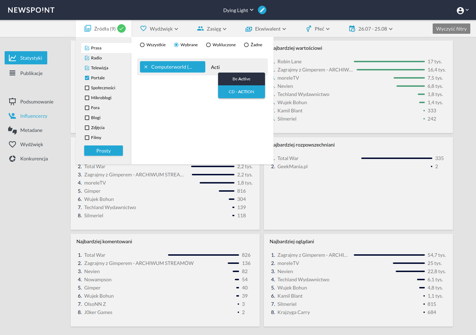476x335 pixels.
Task: Select the Wykluczone radio option
Action: (209, 45)
